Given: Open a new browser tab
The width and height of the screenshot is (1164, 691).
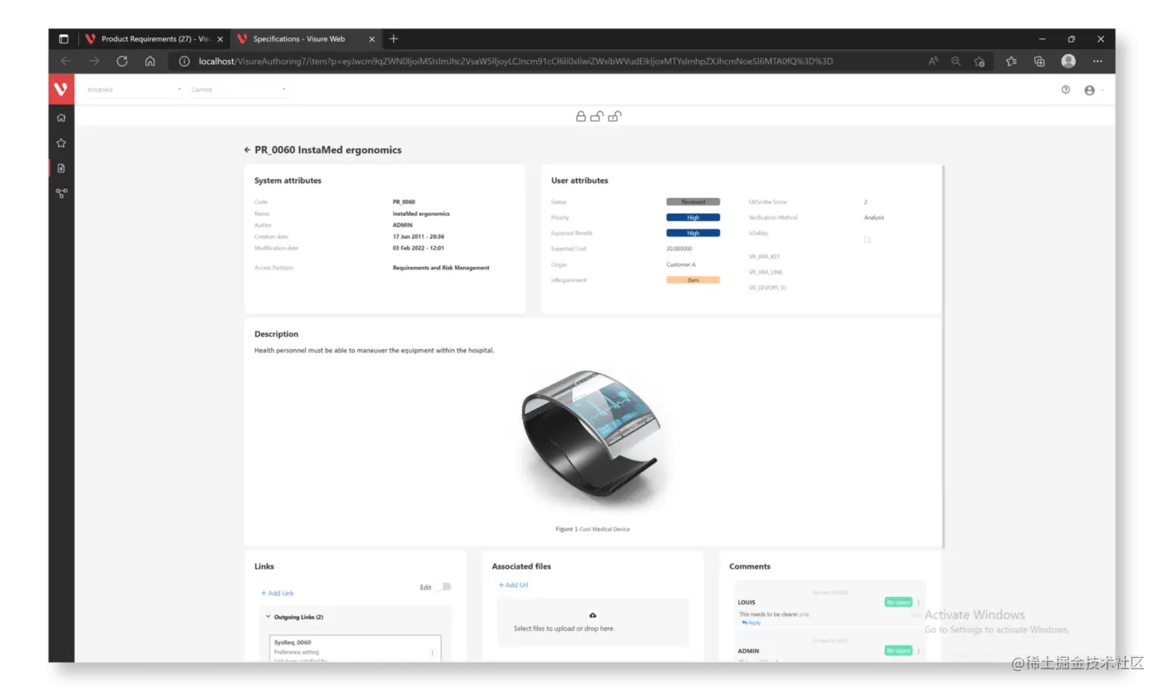Looking at the screenshot, I should pos(394,39).
